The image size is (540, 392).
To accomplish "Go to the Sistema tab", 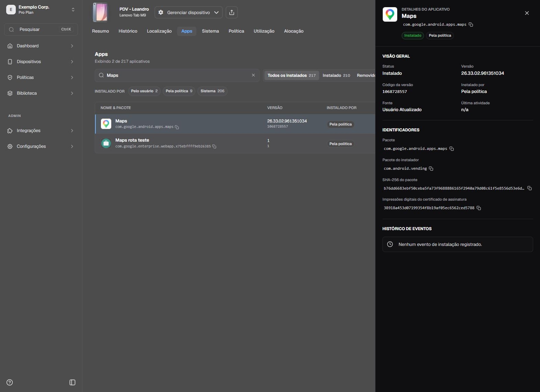I will coord(210,31).
